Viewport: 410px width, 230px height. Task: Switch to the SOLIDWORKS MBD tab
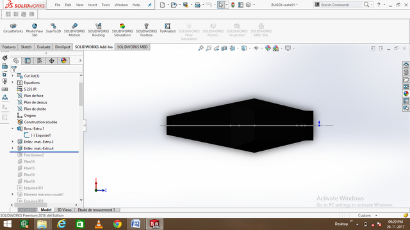tap(133, 47)
